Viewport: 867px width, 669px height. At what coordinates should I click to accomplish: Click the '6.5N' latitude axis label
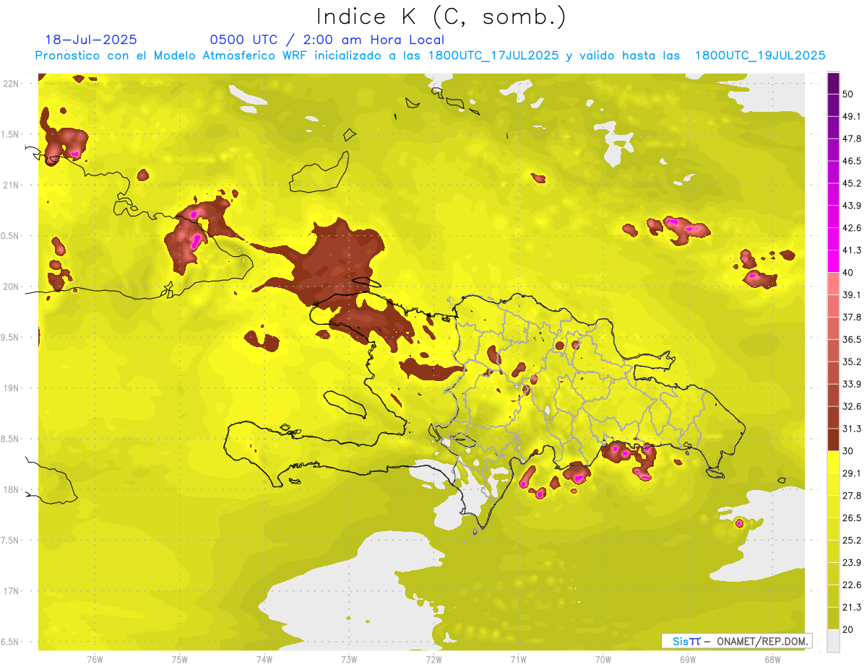10,642
